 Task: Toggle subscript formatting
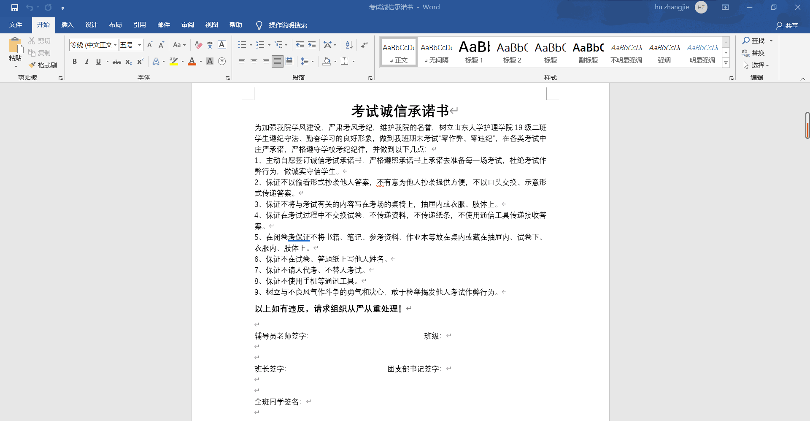(x=129, y=62)
